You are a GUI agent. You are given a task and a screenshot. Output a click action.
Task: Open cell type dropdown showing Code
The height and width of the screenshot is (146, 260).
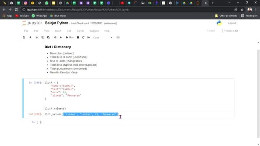[x=103, y=38]
